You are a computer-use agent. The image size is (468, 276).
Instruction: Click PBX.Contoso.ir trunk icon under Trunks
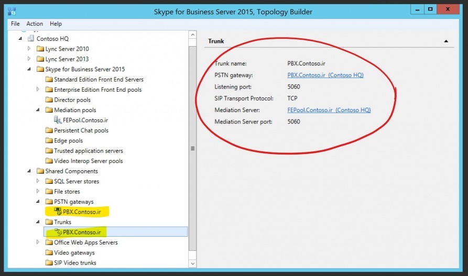pyautogui.click(x=58, y=231)
